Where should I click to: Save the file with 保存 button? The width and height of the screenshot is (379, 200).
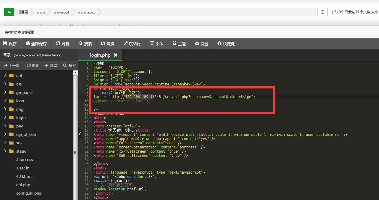click(10, 44)
